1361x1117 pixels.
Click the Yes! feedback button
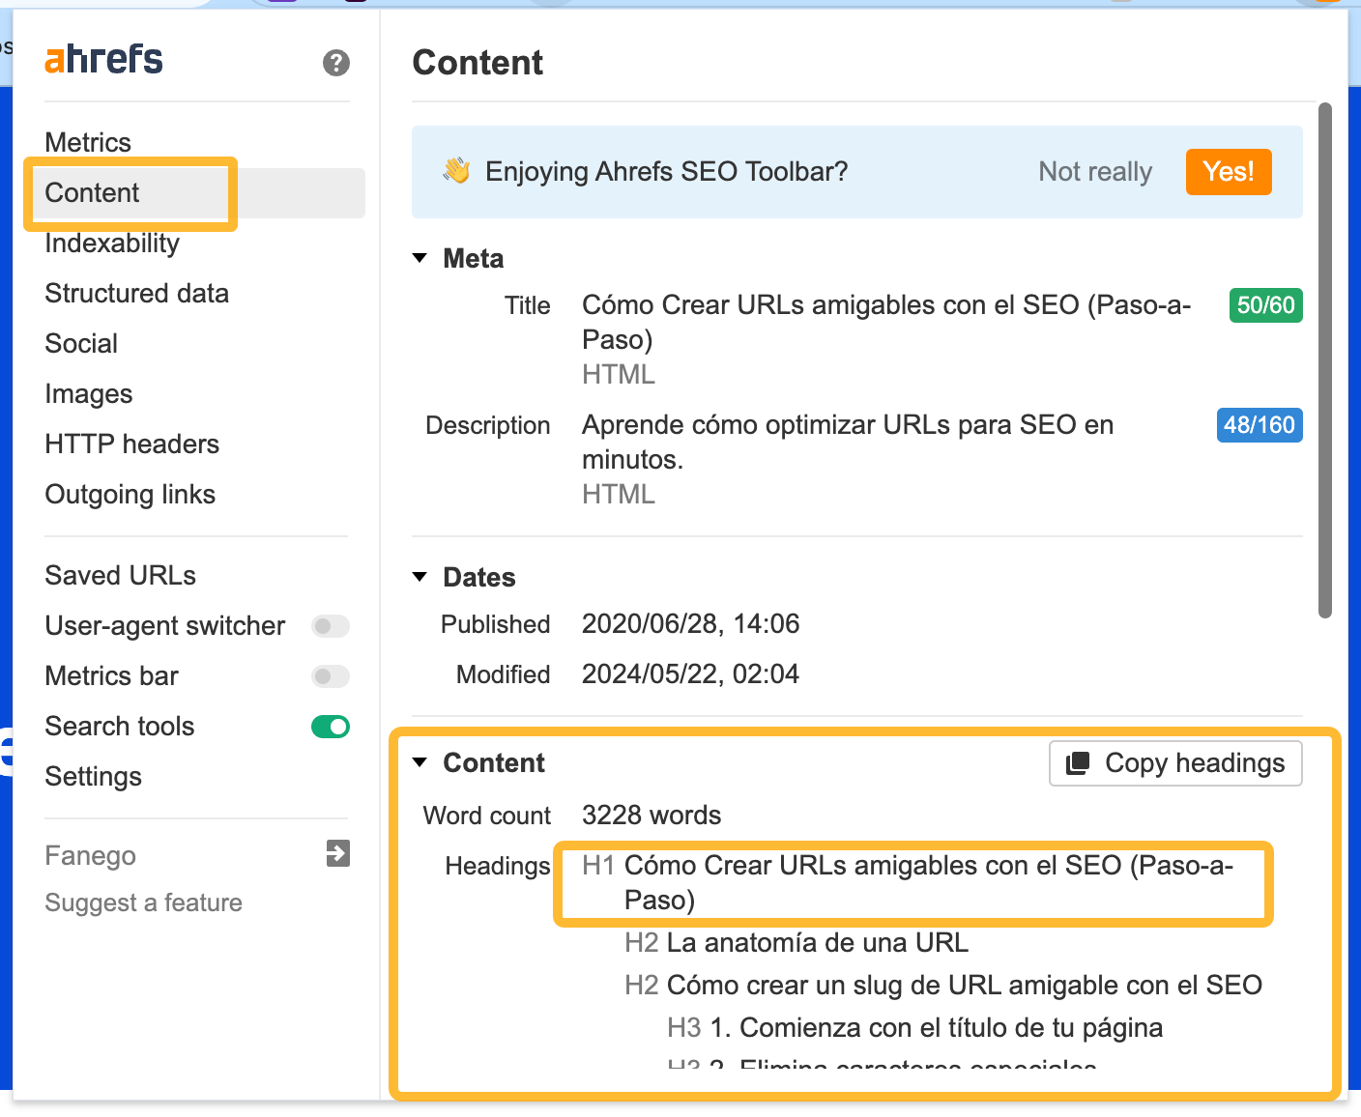1228,171
